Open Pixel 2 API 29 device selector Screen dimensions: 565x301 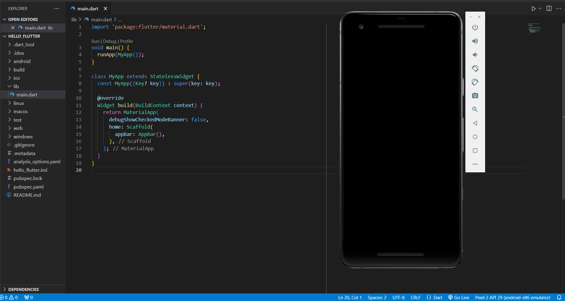[513, 297]
